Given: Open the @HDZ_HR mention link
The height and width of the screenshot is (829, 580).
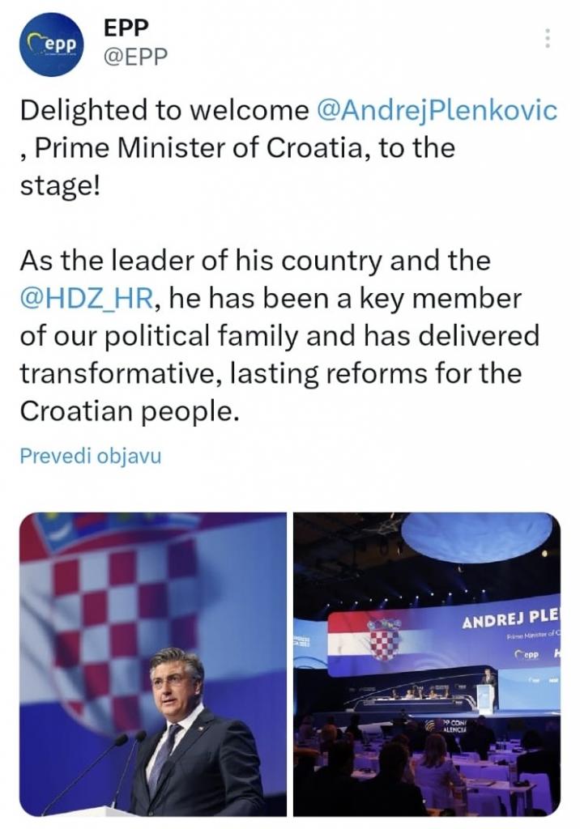Looking at the screenshot, I should [x=87, y=299].
